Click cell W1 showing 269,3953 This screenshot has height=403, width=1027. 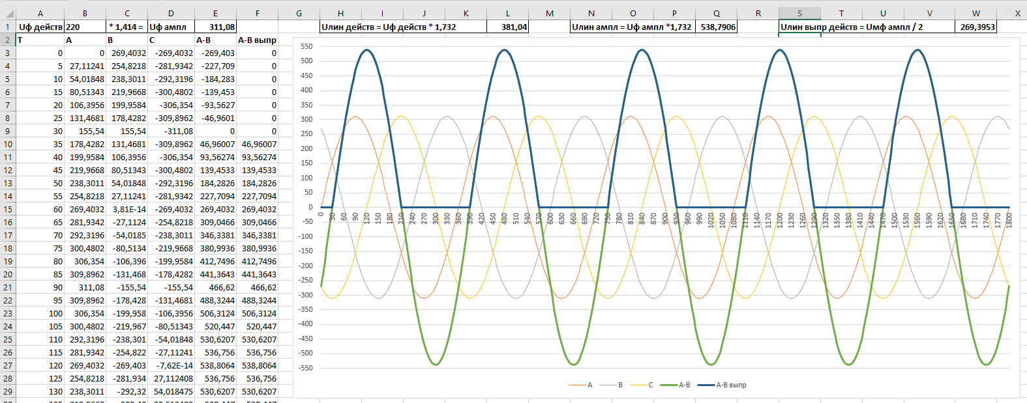tap(976, 27)
